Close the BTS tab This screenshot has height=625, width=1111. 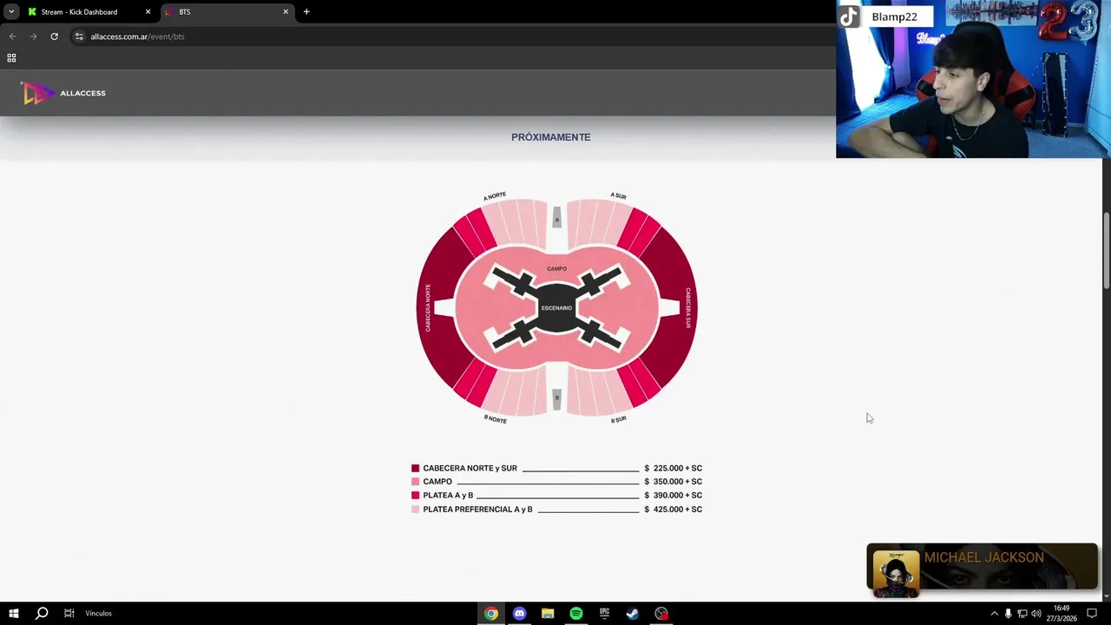(x=286, y=12)
